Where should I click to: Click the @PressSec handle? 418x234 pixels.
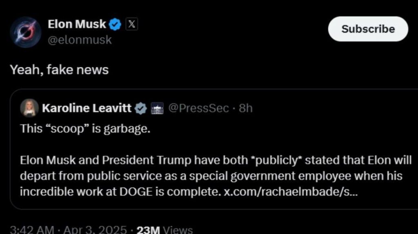tap(198, 108)
